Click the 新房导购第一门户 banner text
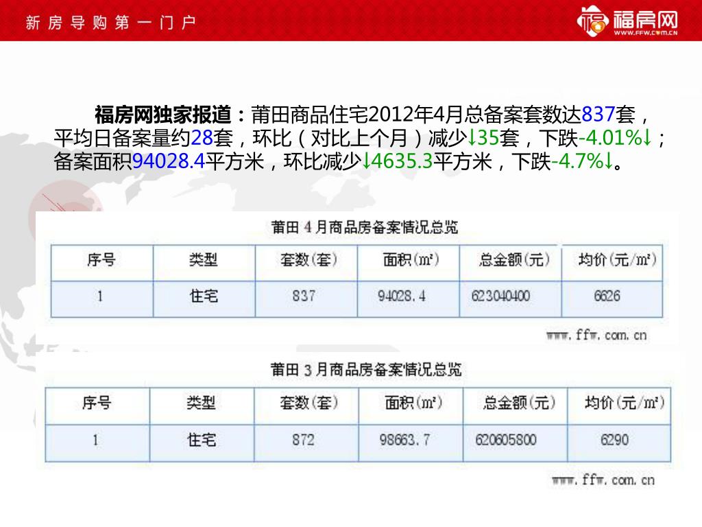Viewport: 702px width, 527px height. (x=110, y=23)
